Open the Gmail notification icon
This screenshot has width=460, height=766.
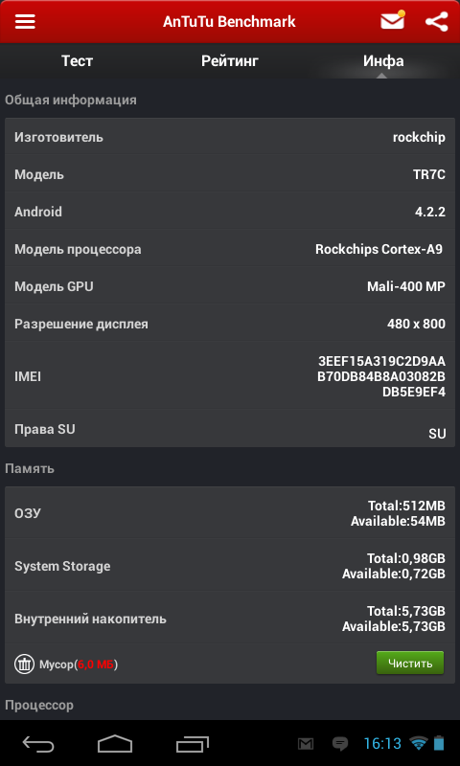pyautogui.click(x=306, y=744)
